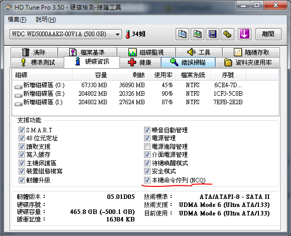Toggle the 48 位元定址 checkbox
This screenshot has height=236, width=291.
tap(22, 138)
